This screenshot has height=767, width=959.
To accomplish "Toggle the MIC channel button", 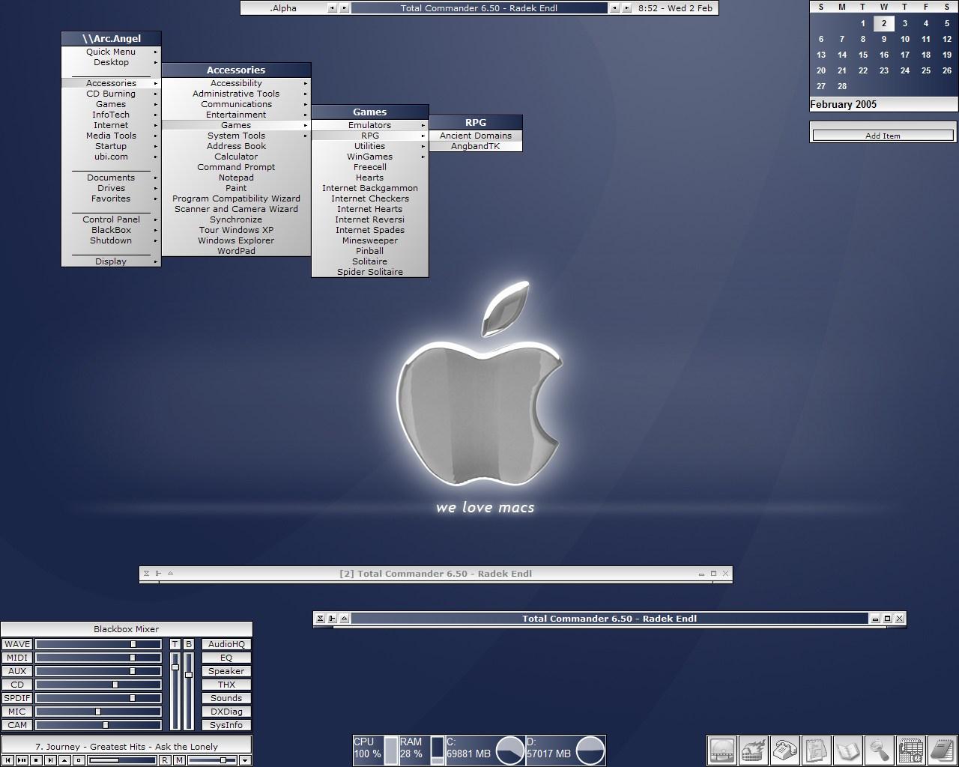I will pos(16,712).
